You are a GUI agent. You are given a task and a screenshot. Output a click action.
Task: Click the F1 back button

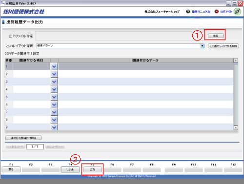(x=11, y=169)
